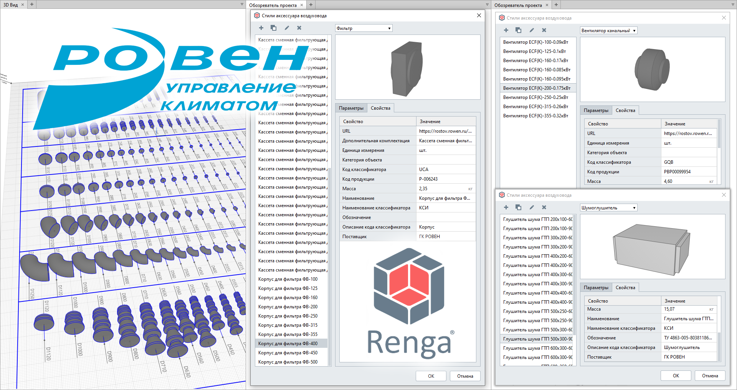Edit style pencil in Фильтр dialog
This screenshot has width=737, height=390.
pos(287,28)
